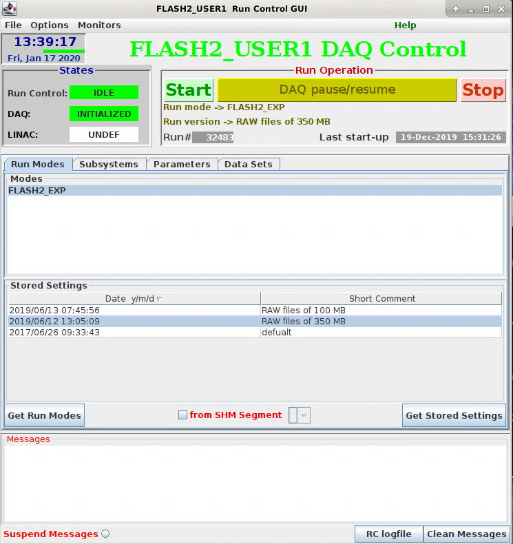This screenshot has width=513, height=544.
Task: Click the DAQ INITIALIZED status indicator
Action: 104,114
